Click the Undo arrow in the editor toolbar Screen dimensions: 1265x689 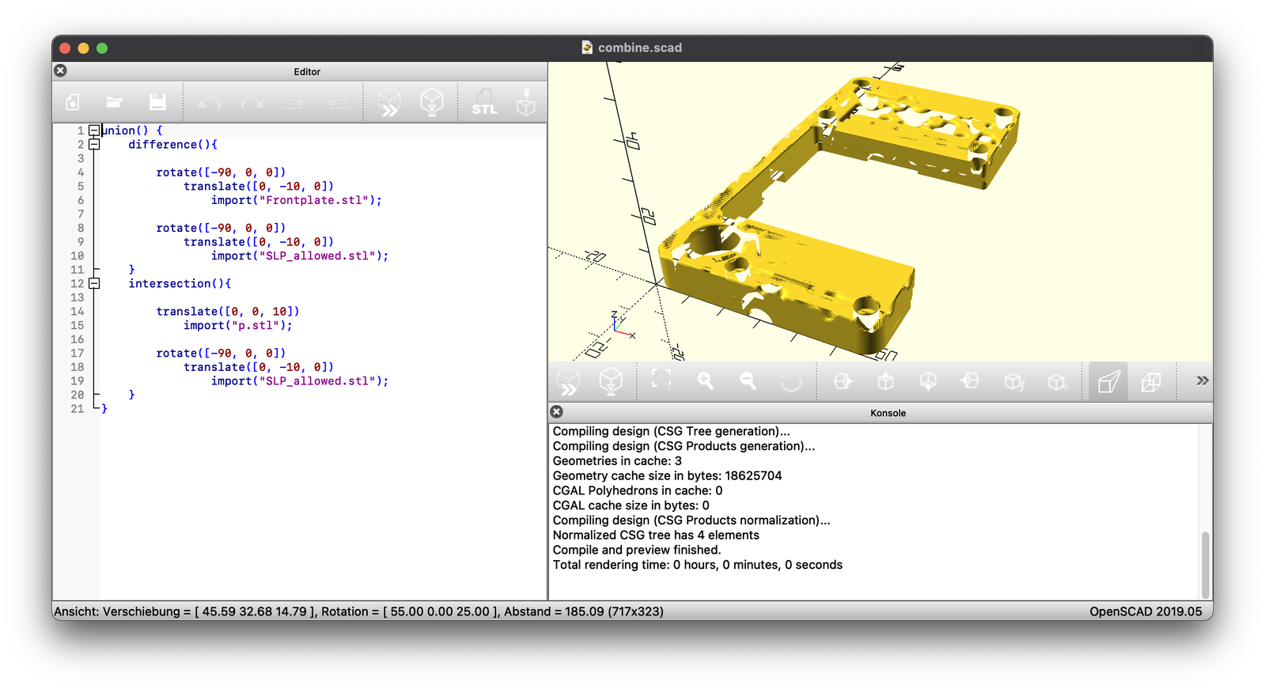[210, 103]
